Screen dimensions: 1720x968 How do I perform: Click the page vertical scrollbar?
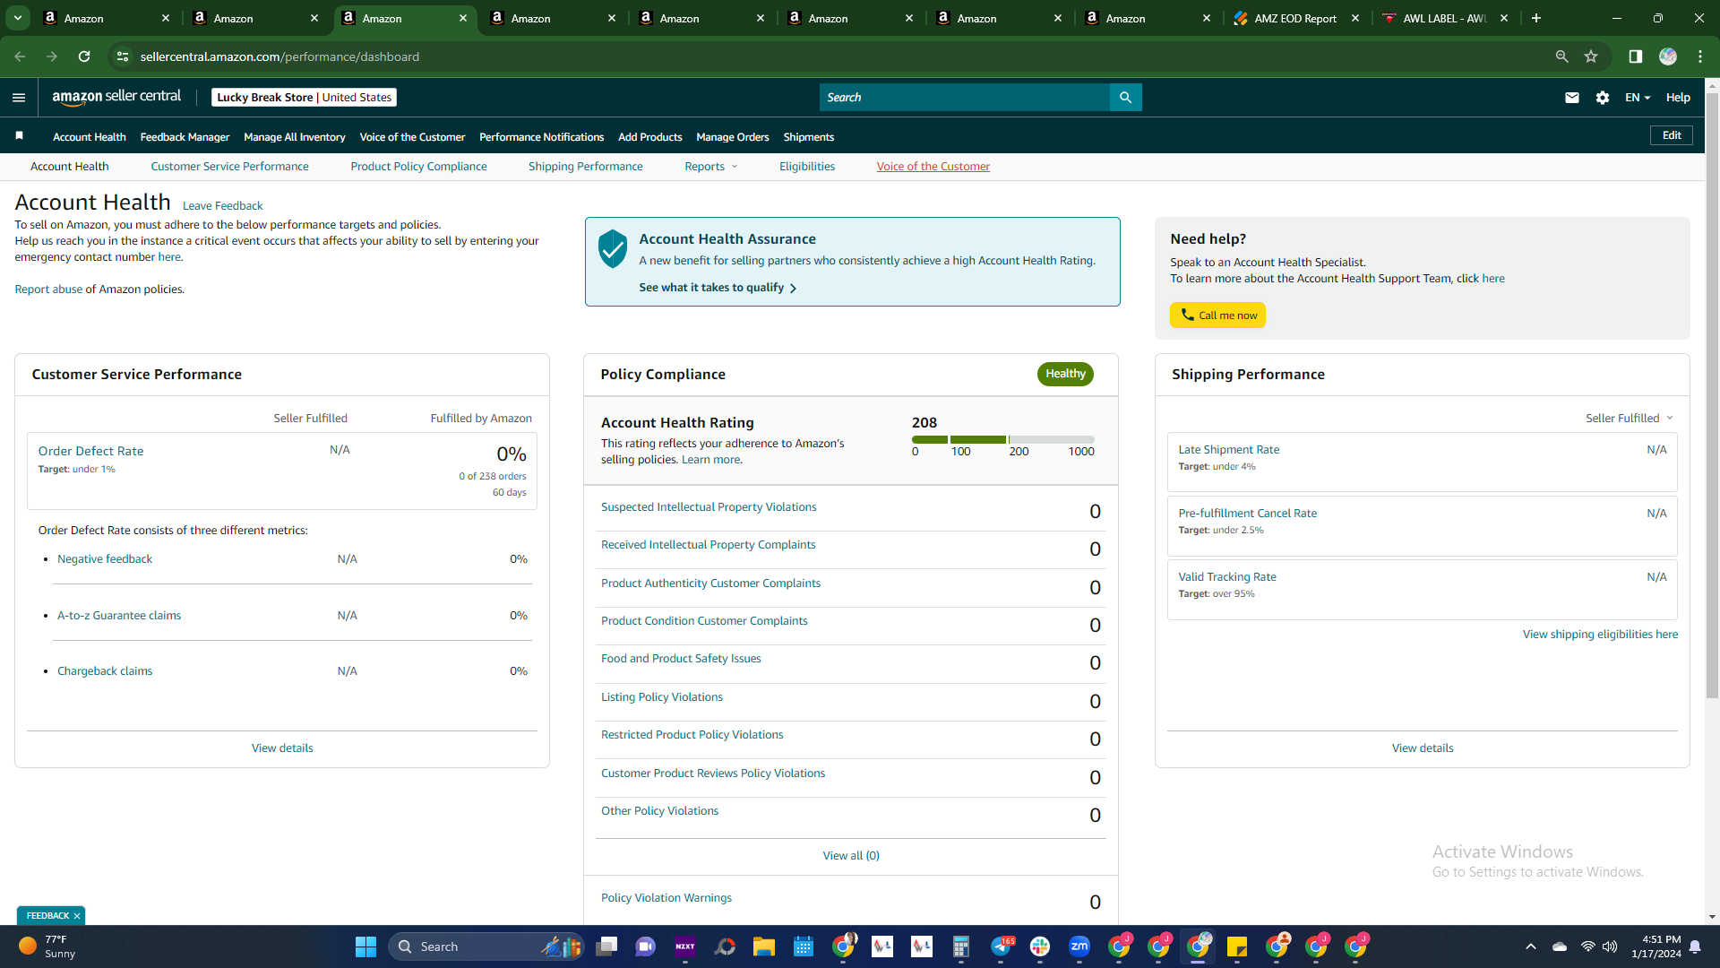(x=1712, y=394)
